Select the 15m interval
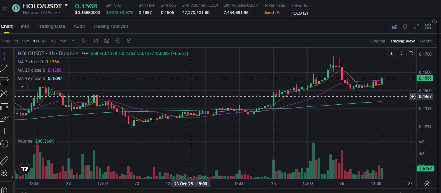 click(26, 41)
